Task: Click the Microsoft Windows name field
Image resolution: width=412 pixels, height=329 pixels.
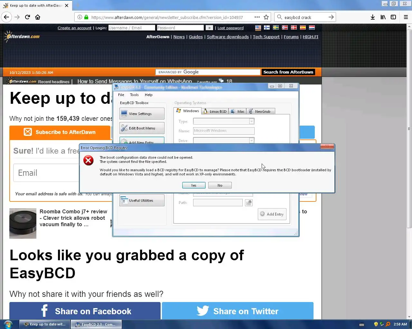Action: [x=224, y=131]
